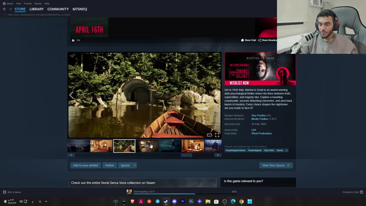366x206 pixels.
Task: Switch to the STORE tab
Action: pyautogui.click(x=20, y=9)
